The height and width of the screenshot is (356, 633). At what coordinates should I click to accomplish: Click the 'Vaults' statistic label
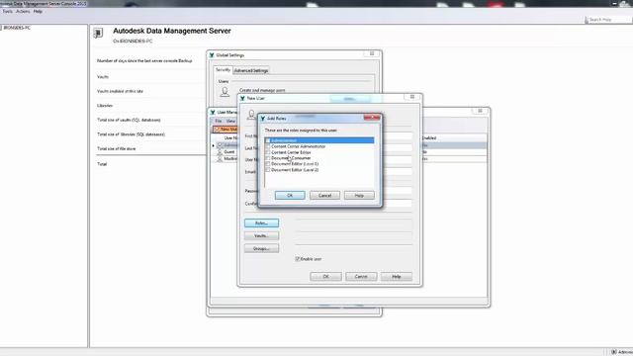pos(103,77)
